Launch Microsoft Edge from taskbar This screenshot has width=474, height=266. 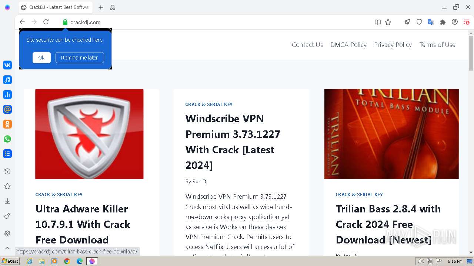pos(80,261)
